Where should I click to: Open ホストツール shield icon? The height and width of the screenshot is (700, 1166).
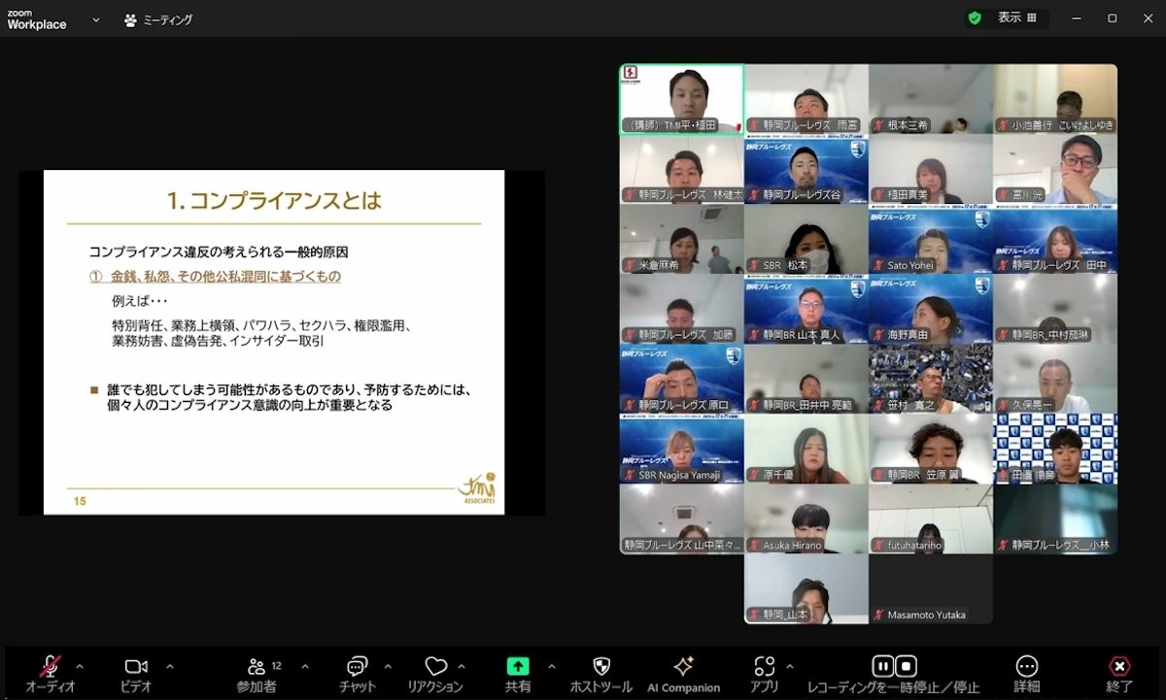[x=600, y=667]
